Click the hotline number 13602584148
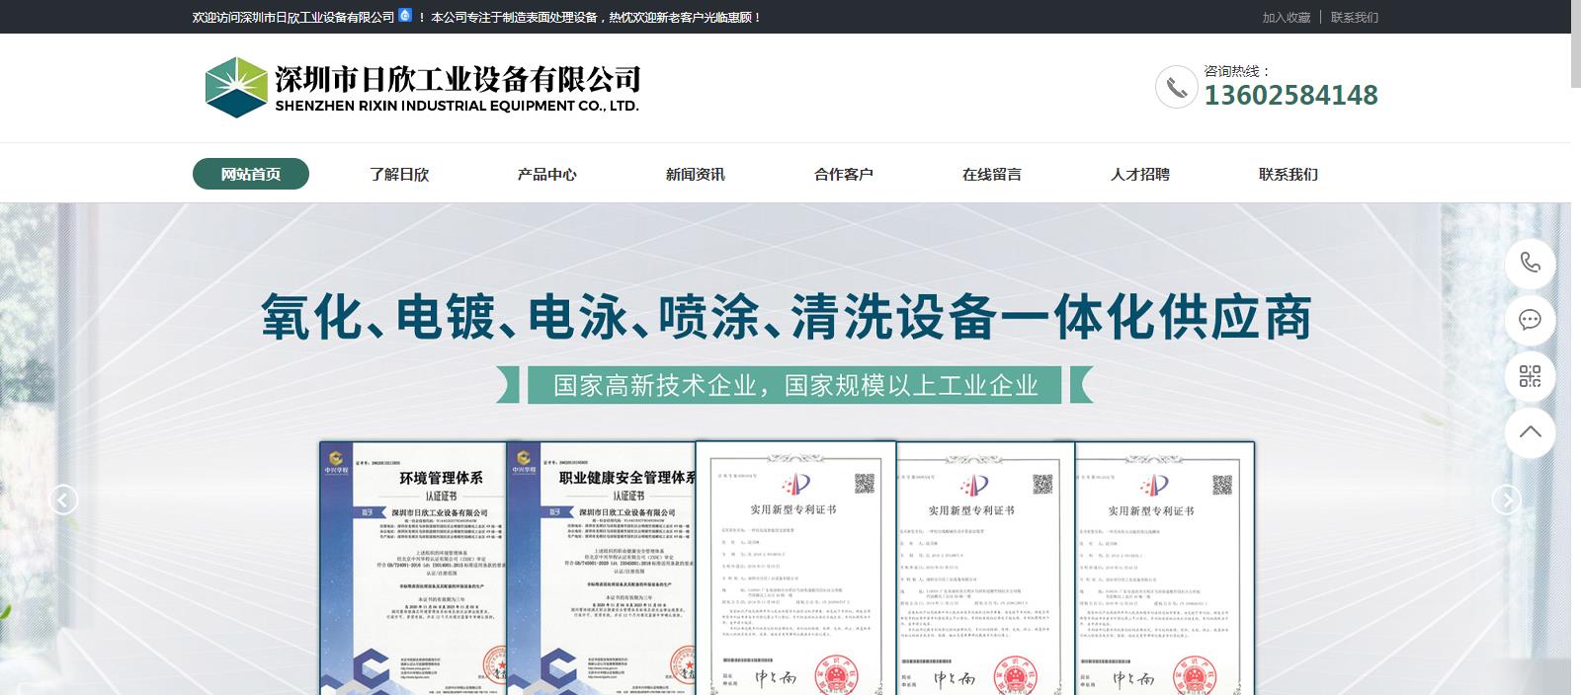Viewport: 1581px width, 695px height. [1290, 95]
